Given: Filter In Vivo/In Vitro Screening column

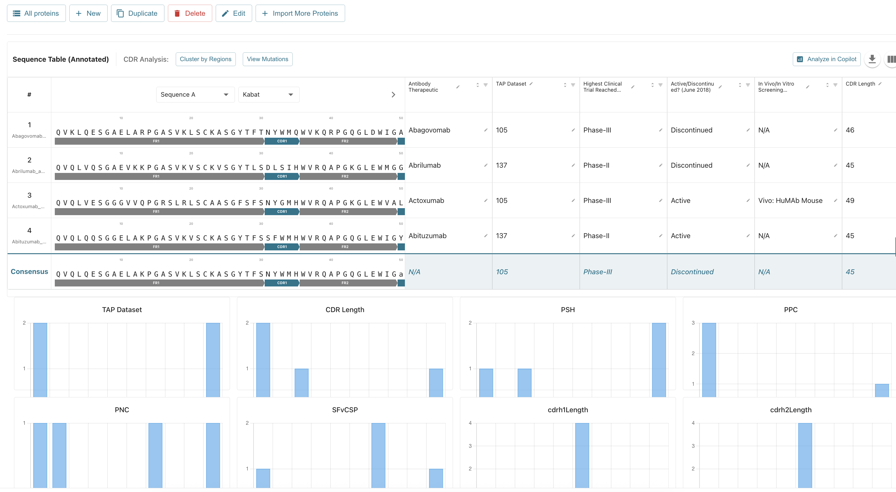Looking at the screenshot, I should 835,85.
